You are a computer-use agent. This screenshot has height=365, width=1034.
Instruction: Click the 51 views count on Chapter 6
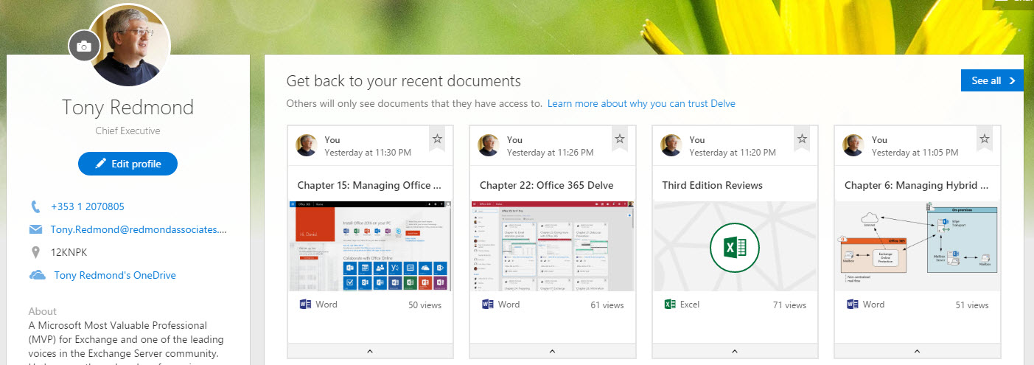pos(972,305)
